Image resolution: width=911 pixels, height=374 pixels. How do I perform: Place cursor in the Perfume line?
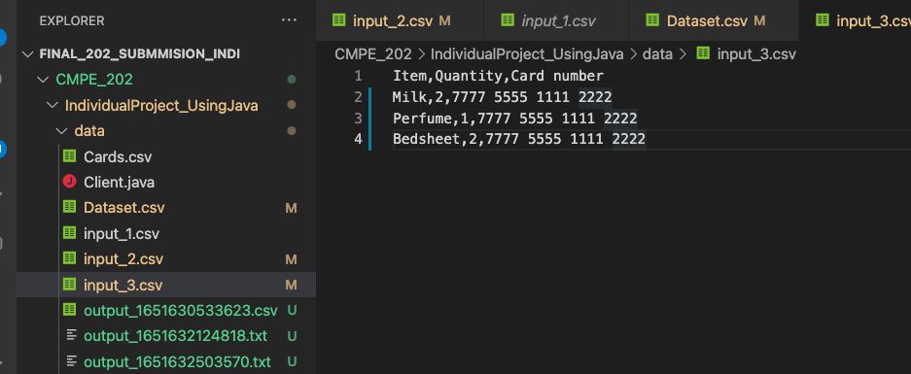point(514,119)
